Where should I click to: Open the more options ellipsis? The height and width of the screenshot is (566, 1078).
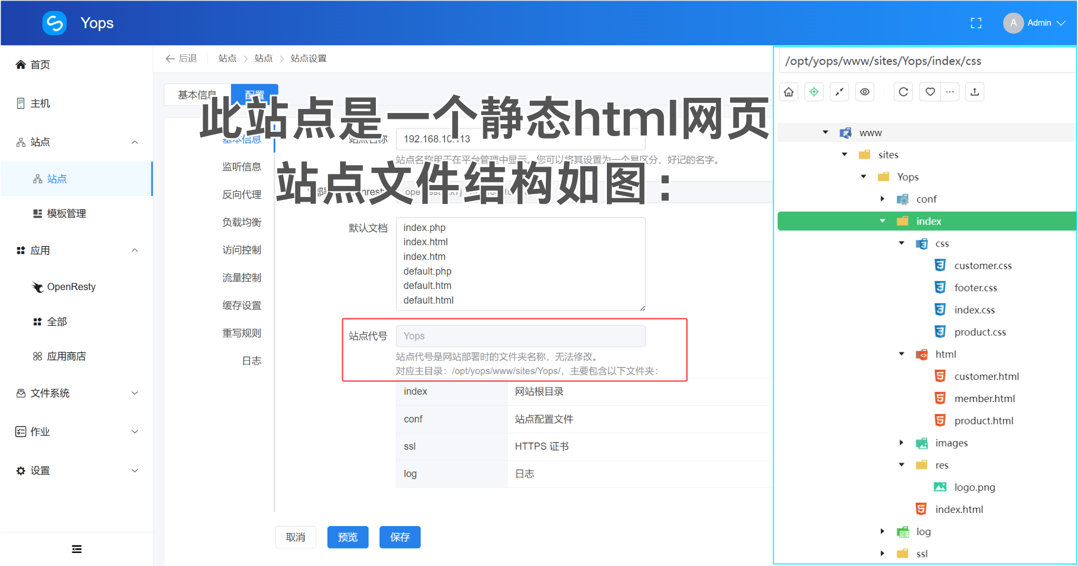tap(950, 92)
